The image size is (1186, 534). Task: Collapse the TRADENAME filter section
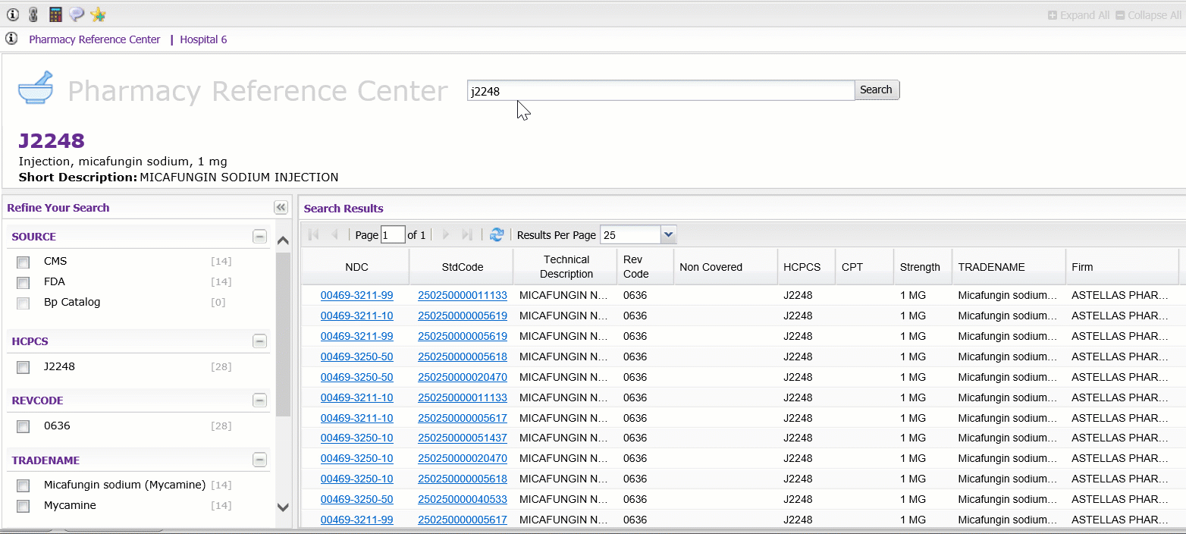[259, 460]
